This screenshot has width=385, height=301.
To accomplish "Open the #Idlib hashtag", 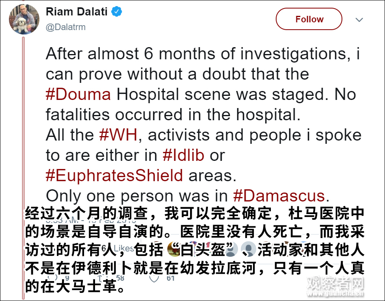I will [183, 156].
